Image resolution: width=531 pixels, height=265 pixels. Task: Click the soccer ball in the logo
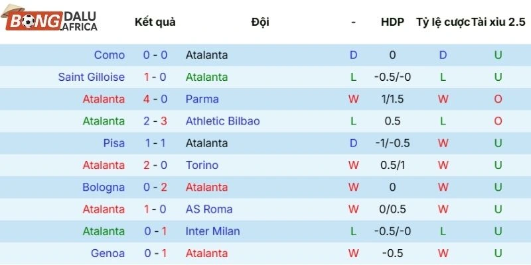coord(28,22)
